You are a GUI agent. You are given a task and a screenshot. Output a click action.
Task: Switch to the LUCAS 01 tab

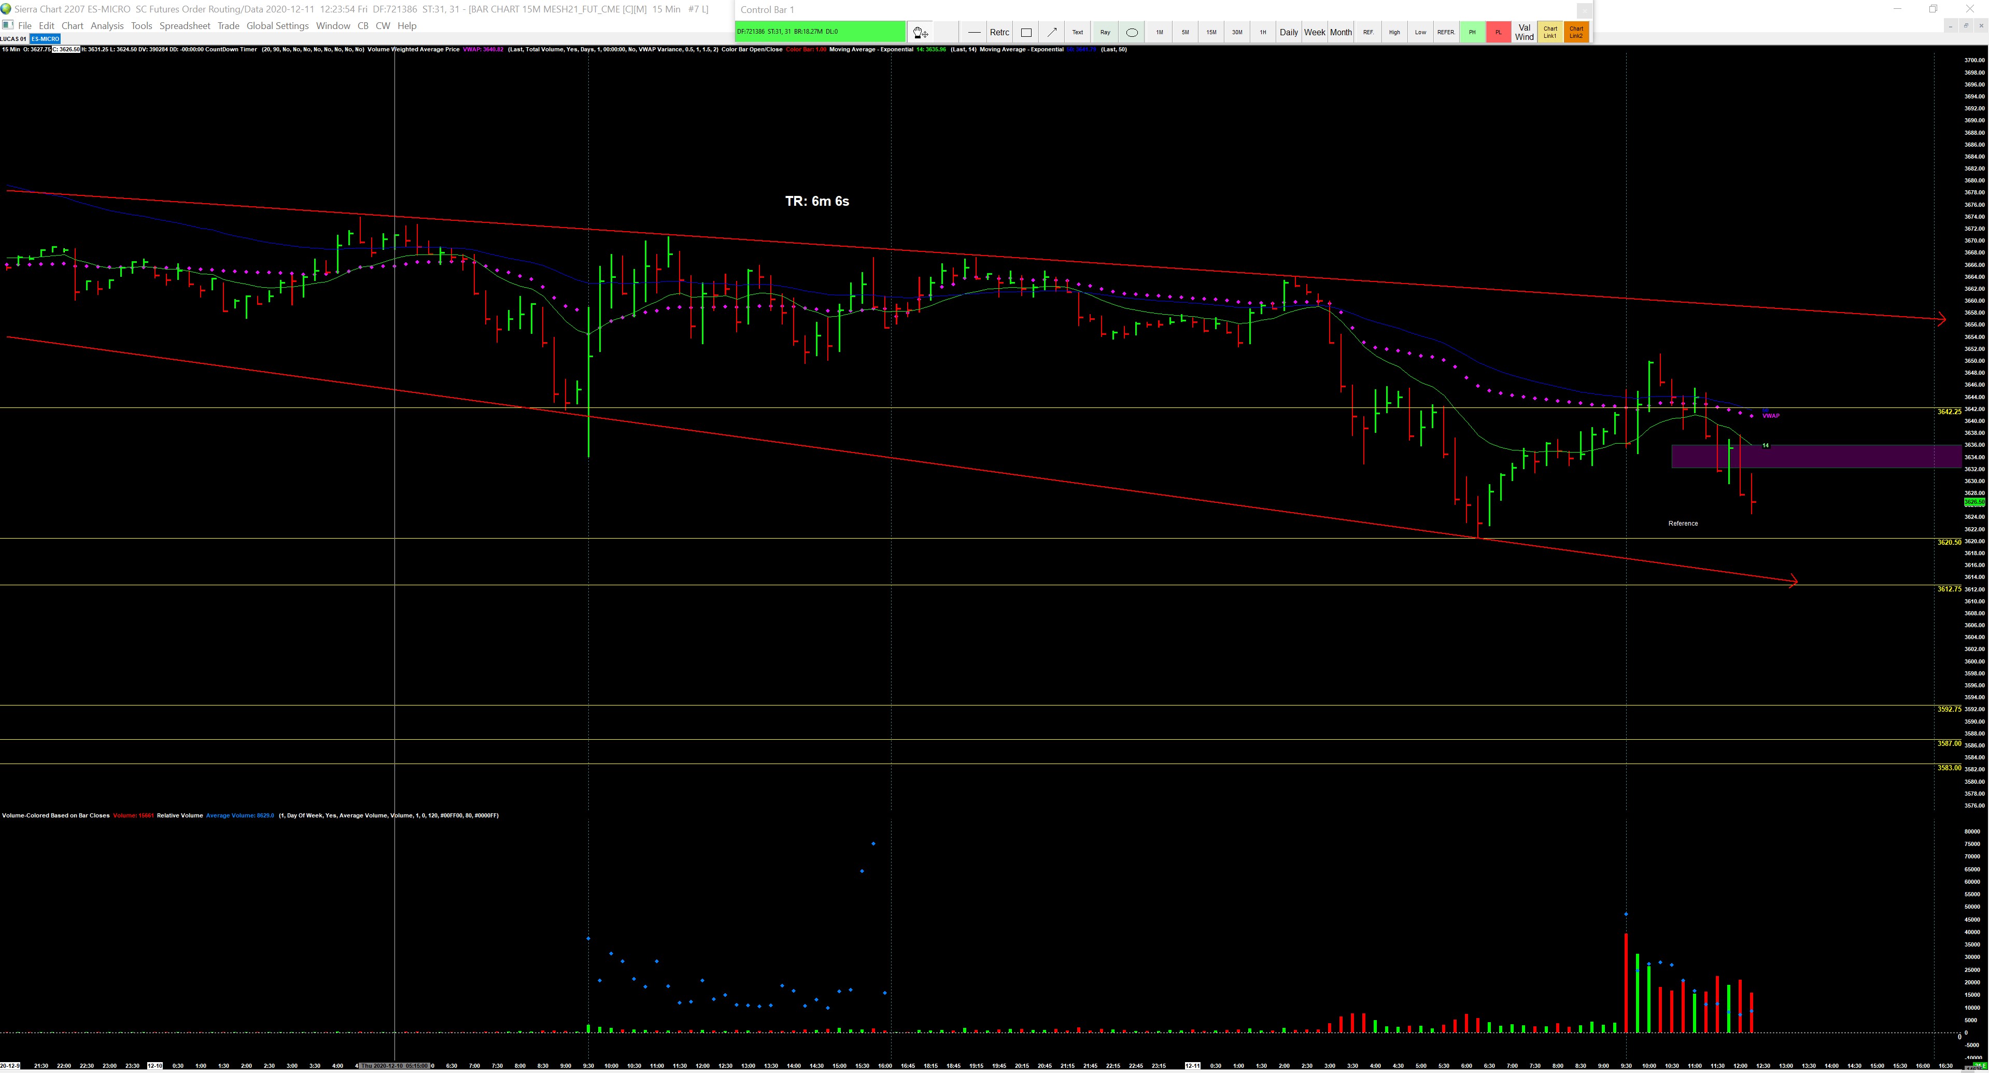[x=14, y=38]
